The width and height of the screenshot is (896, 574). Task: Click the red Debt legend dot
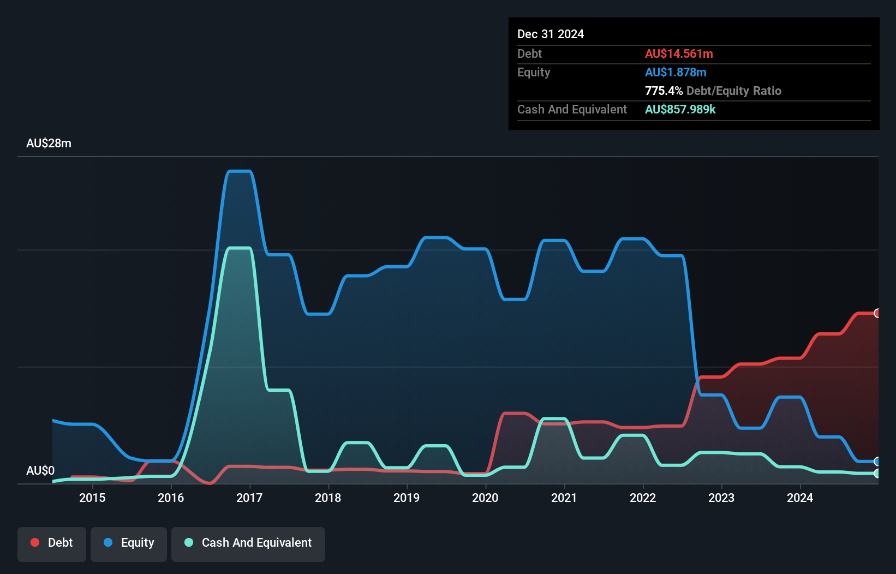35,542
